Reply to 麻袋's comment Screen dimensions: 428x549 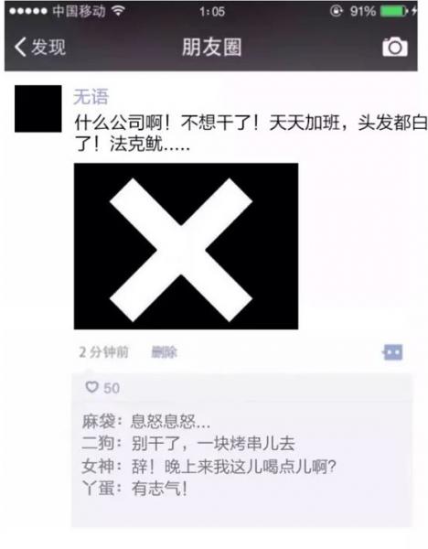pyautogui.click(x=146, y=421)
